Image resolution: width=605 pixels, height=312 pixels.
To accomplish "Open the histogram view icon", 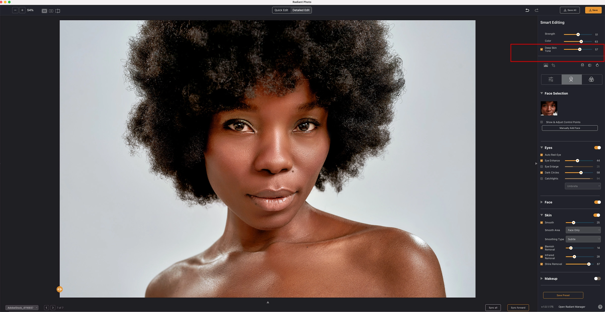I will [x=546, y=65].
